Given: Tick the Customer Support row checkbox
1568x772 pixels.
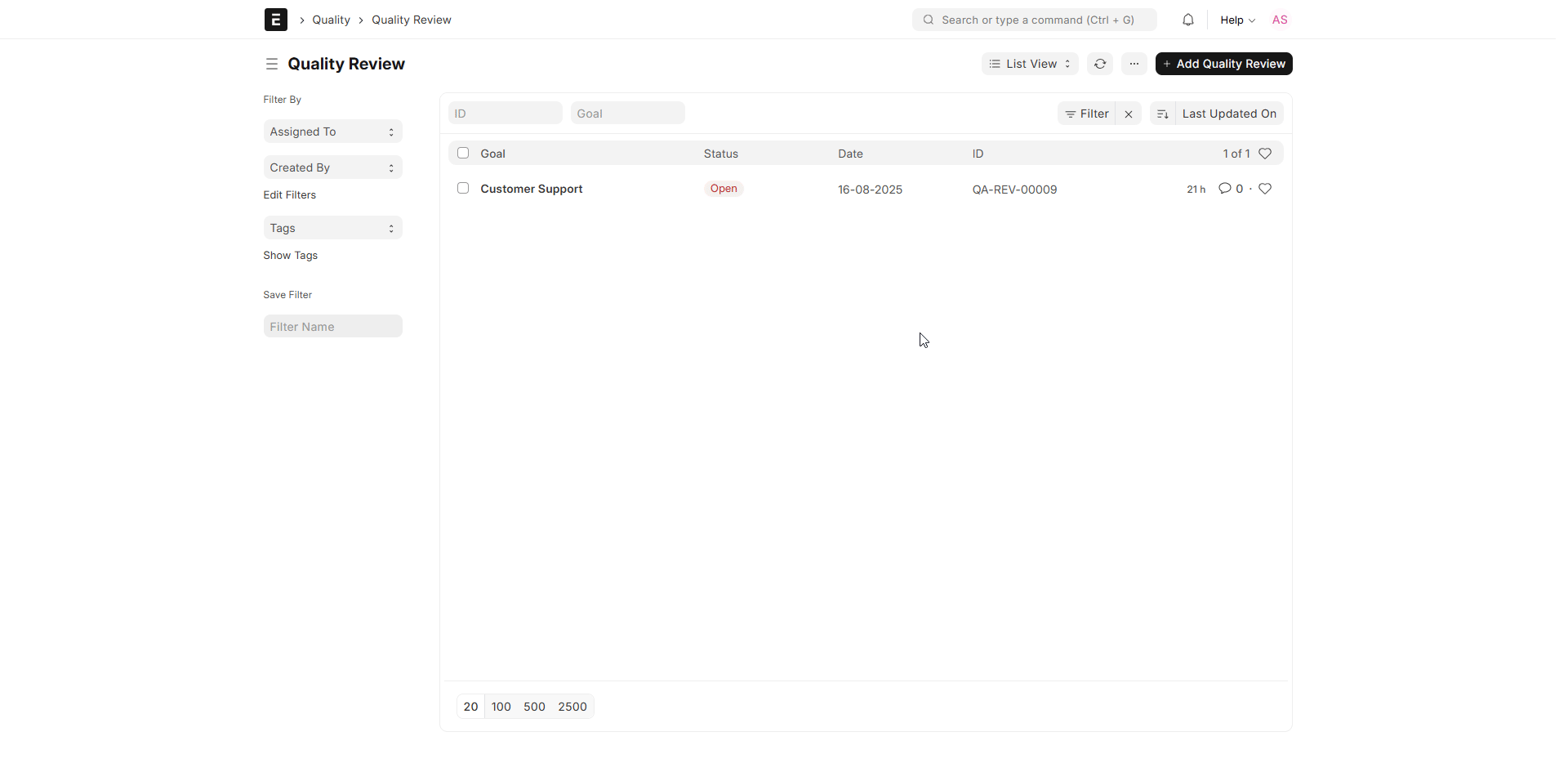Looking at the screenshot, I should (x=463, y=188).
